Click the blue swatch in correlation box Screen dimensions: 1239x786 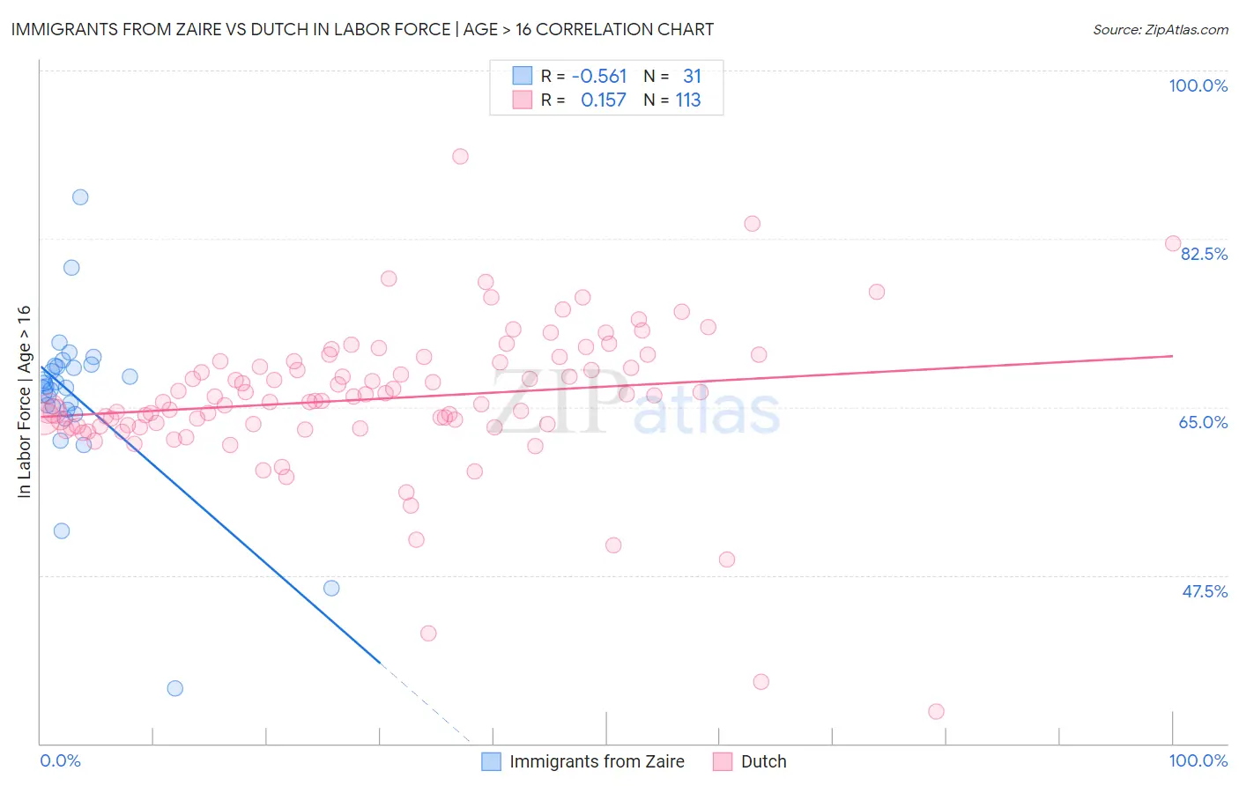point(523,76)
